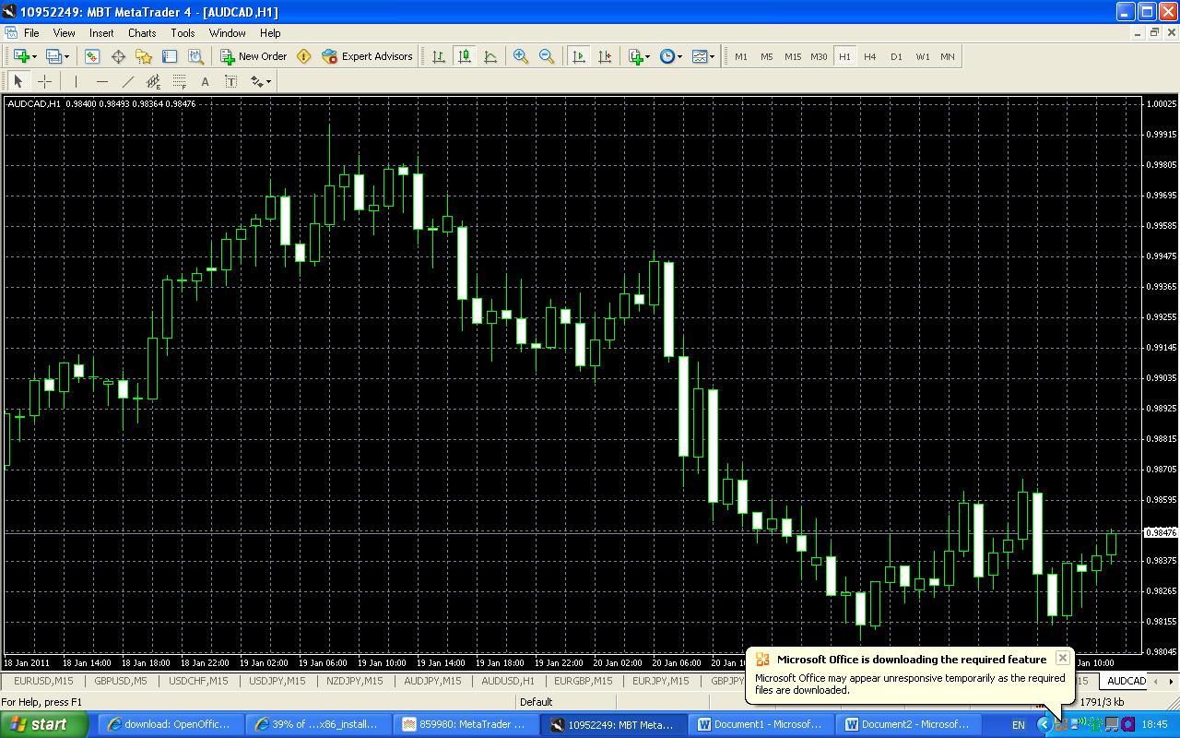
Task: Switch to the EURGBP,M15 chart tab
Action: (x=583, y=681)
